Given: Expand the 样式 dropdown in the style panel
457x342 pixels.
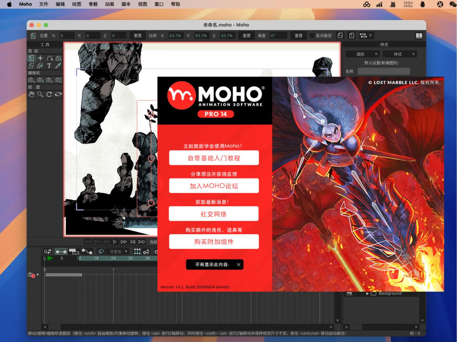Looking at the screenshot, I should (400, 54).
